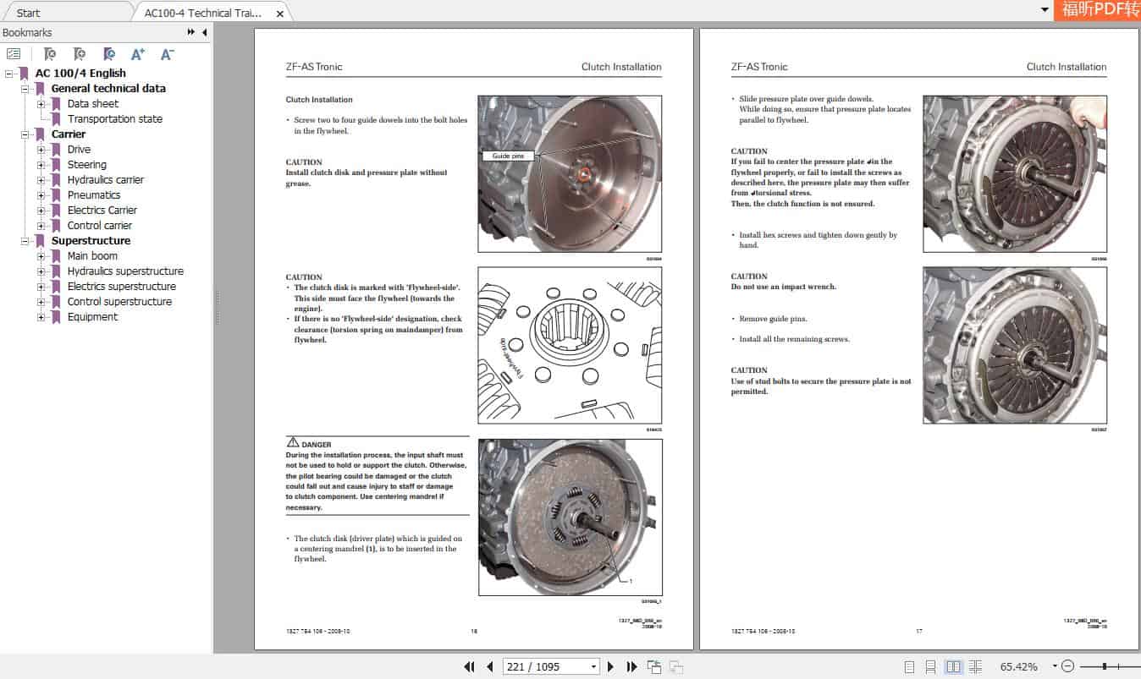Click the Increase text size (A+) icon
1141x679 pixels.
138,54
